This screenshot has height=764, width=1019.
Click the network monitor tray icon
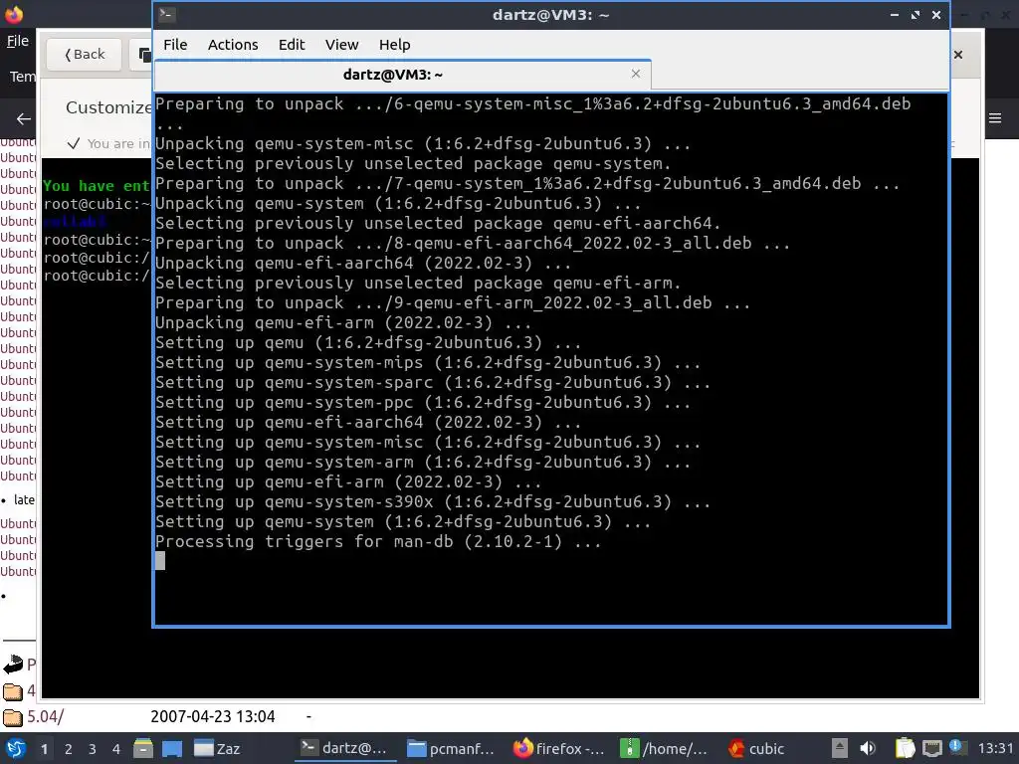(931, 748)
